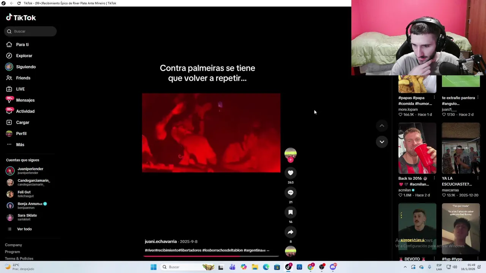486x273 pixels.
Task: Open Actividad notifications icon
Action: (9, 111)
